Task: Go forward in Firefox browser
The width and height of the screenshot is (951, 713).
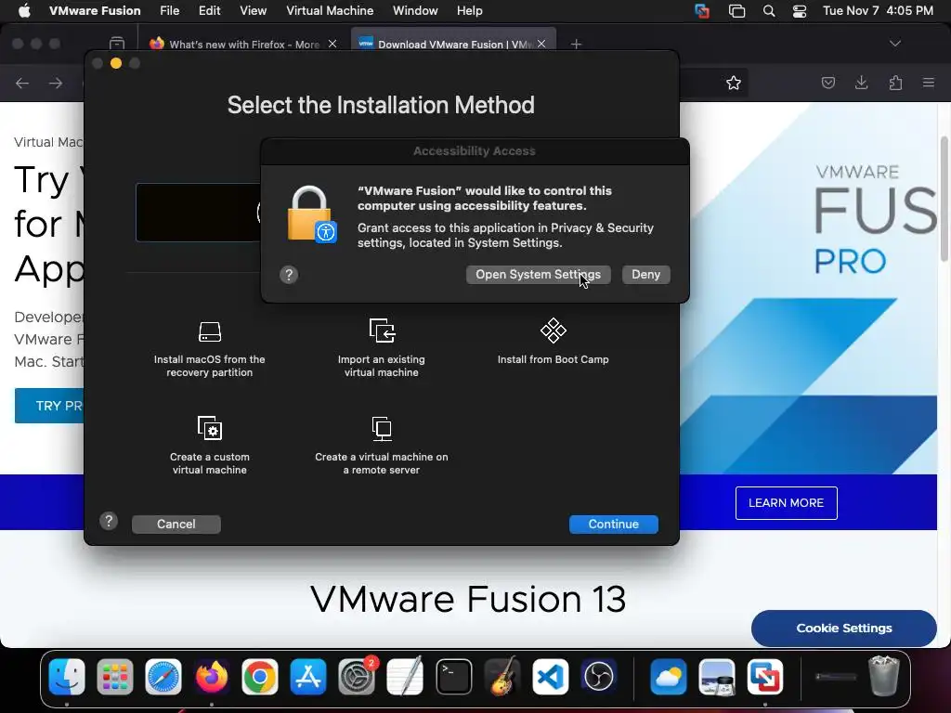Action: 56,83
